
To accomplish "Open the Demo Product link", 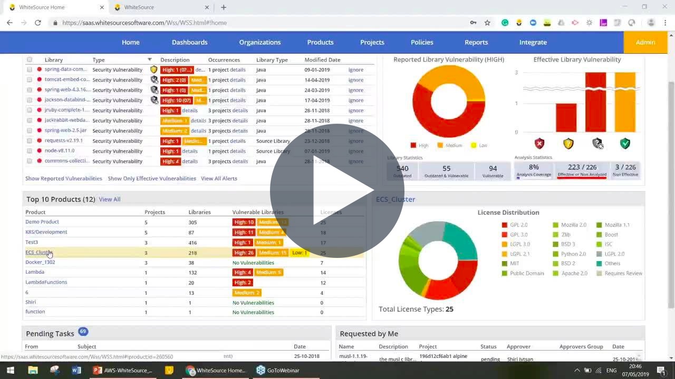I will (42, 222).
